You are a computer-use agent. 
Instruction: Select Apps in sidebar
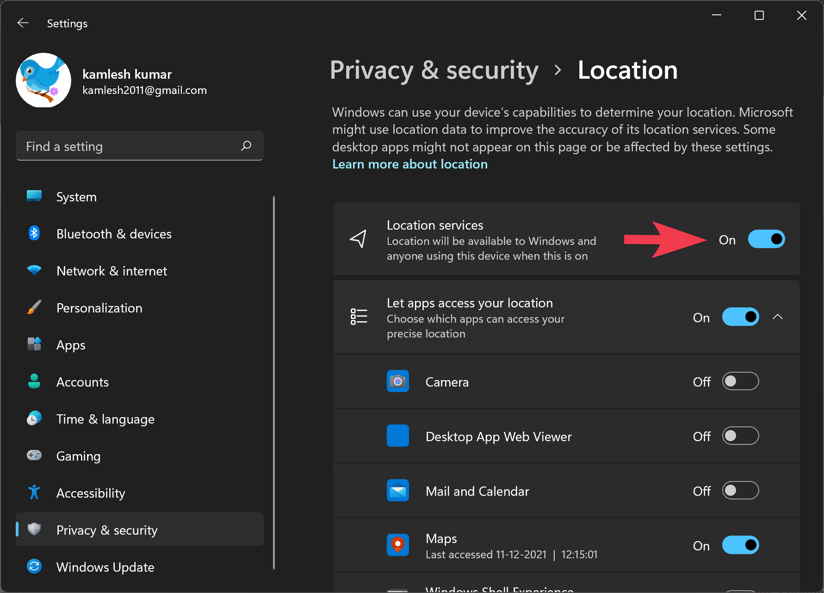coord(140,345)
